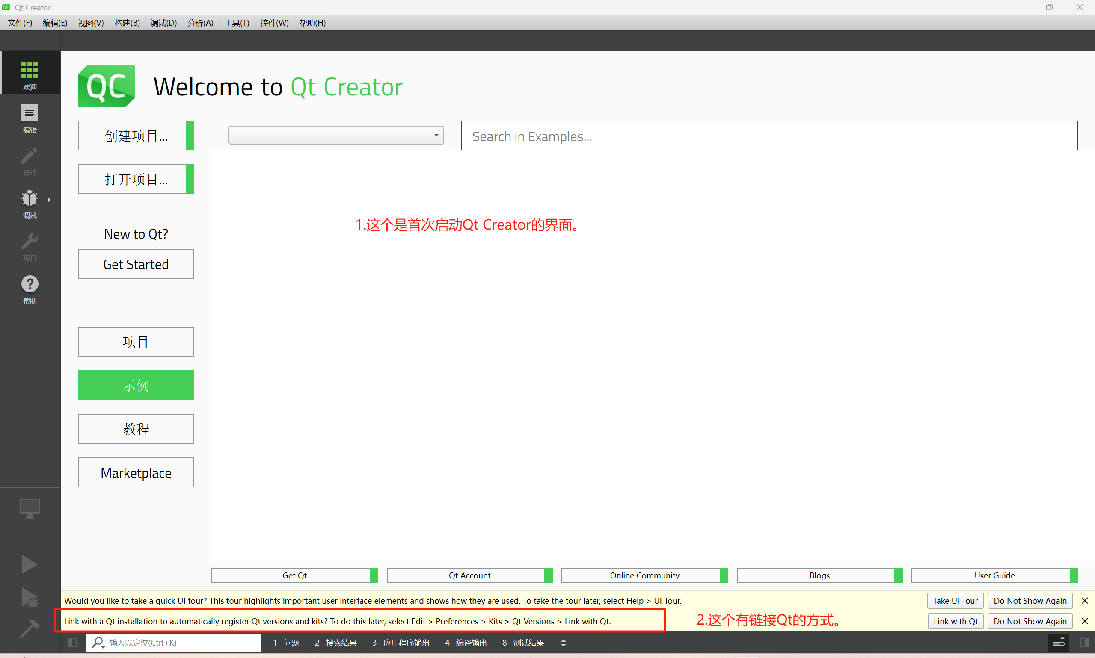Expand the debug mode submenu arrow
This screenshot has width=1095, height=658.
[49, 200]
